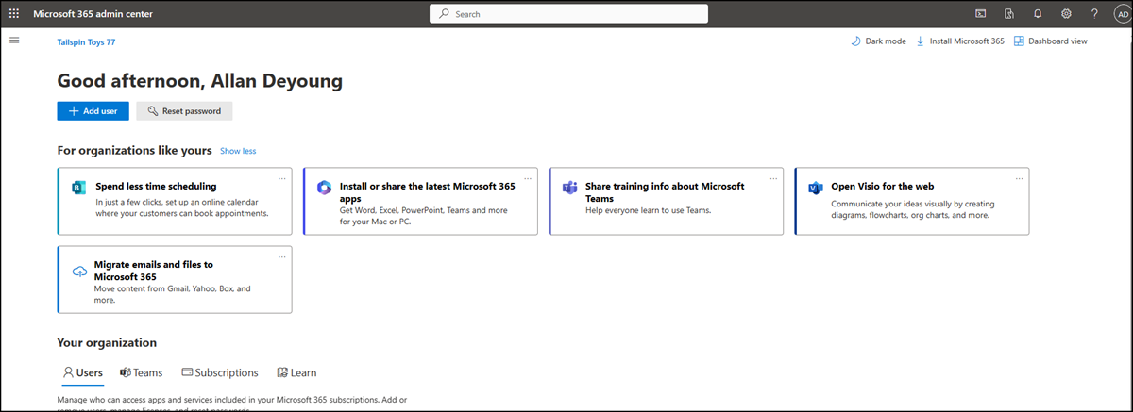Screen dimensions: 1133x412
Task: Open Migrate emails and files card
Action: tap(175, 279)
